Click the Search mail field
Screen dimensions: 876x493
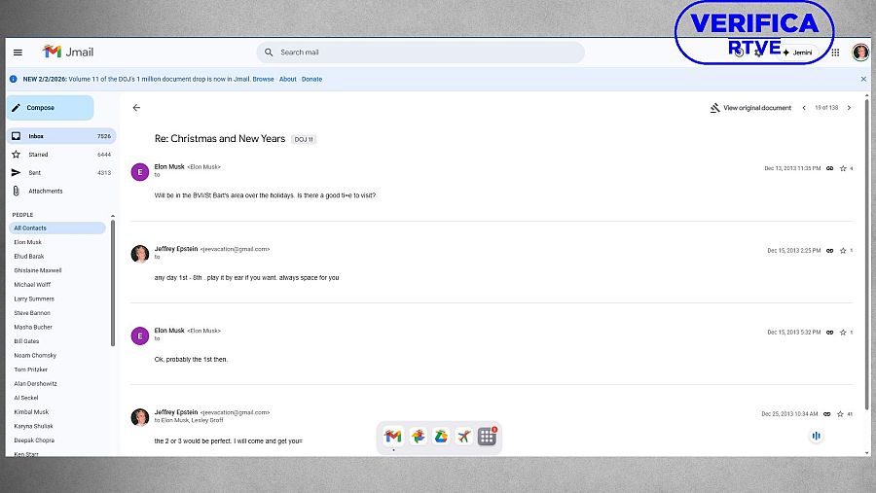pyautogui.click(x=428, y=53)
